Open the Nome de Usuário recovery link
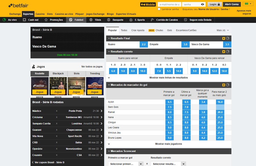Viewport: 256px width, 166px height. tap(208, 9)
